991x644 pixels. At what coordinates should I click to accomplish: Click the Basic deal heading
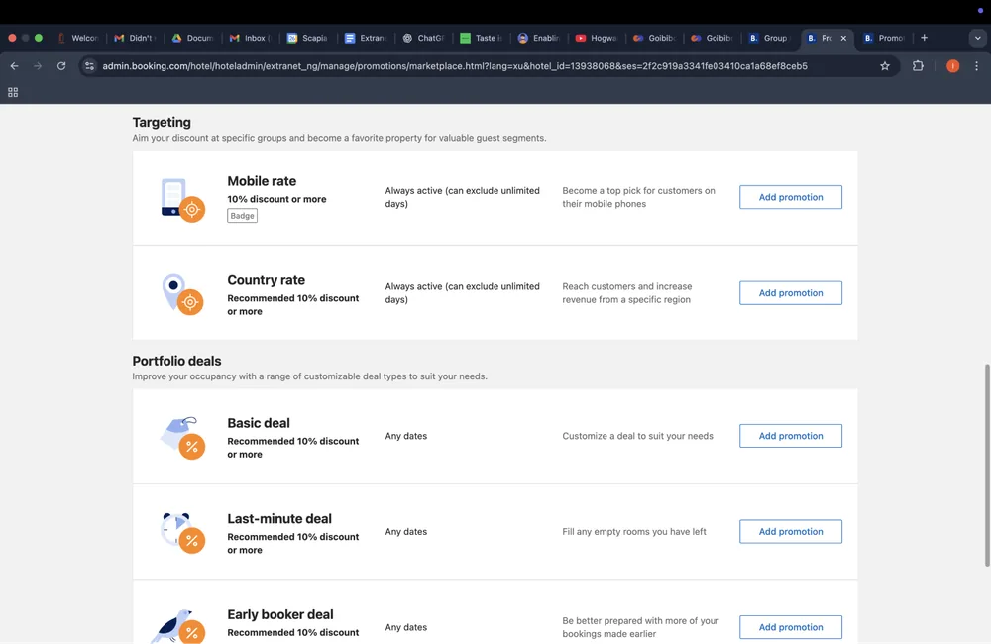pos(259,423)
